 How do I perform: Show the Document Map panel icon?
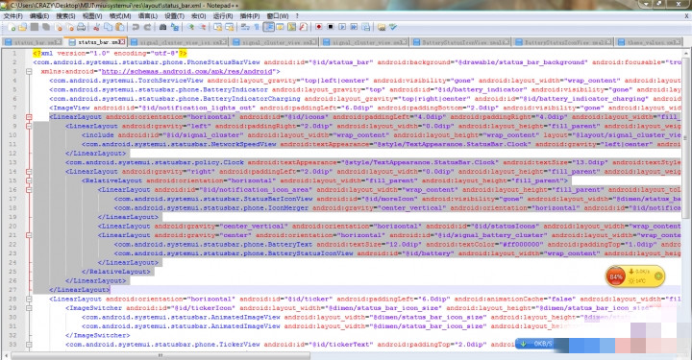pos(292,27)
